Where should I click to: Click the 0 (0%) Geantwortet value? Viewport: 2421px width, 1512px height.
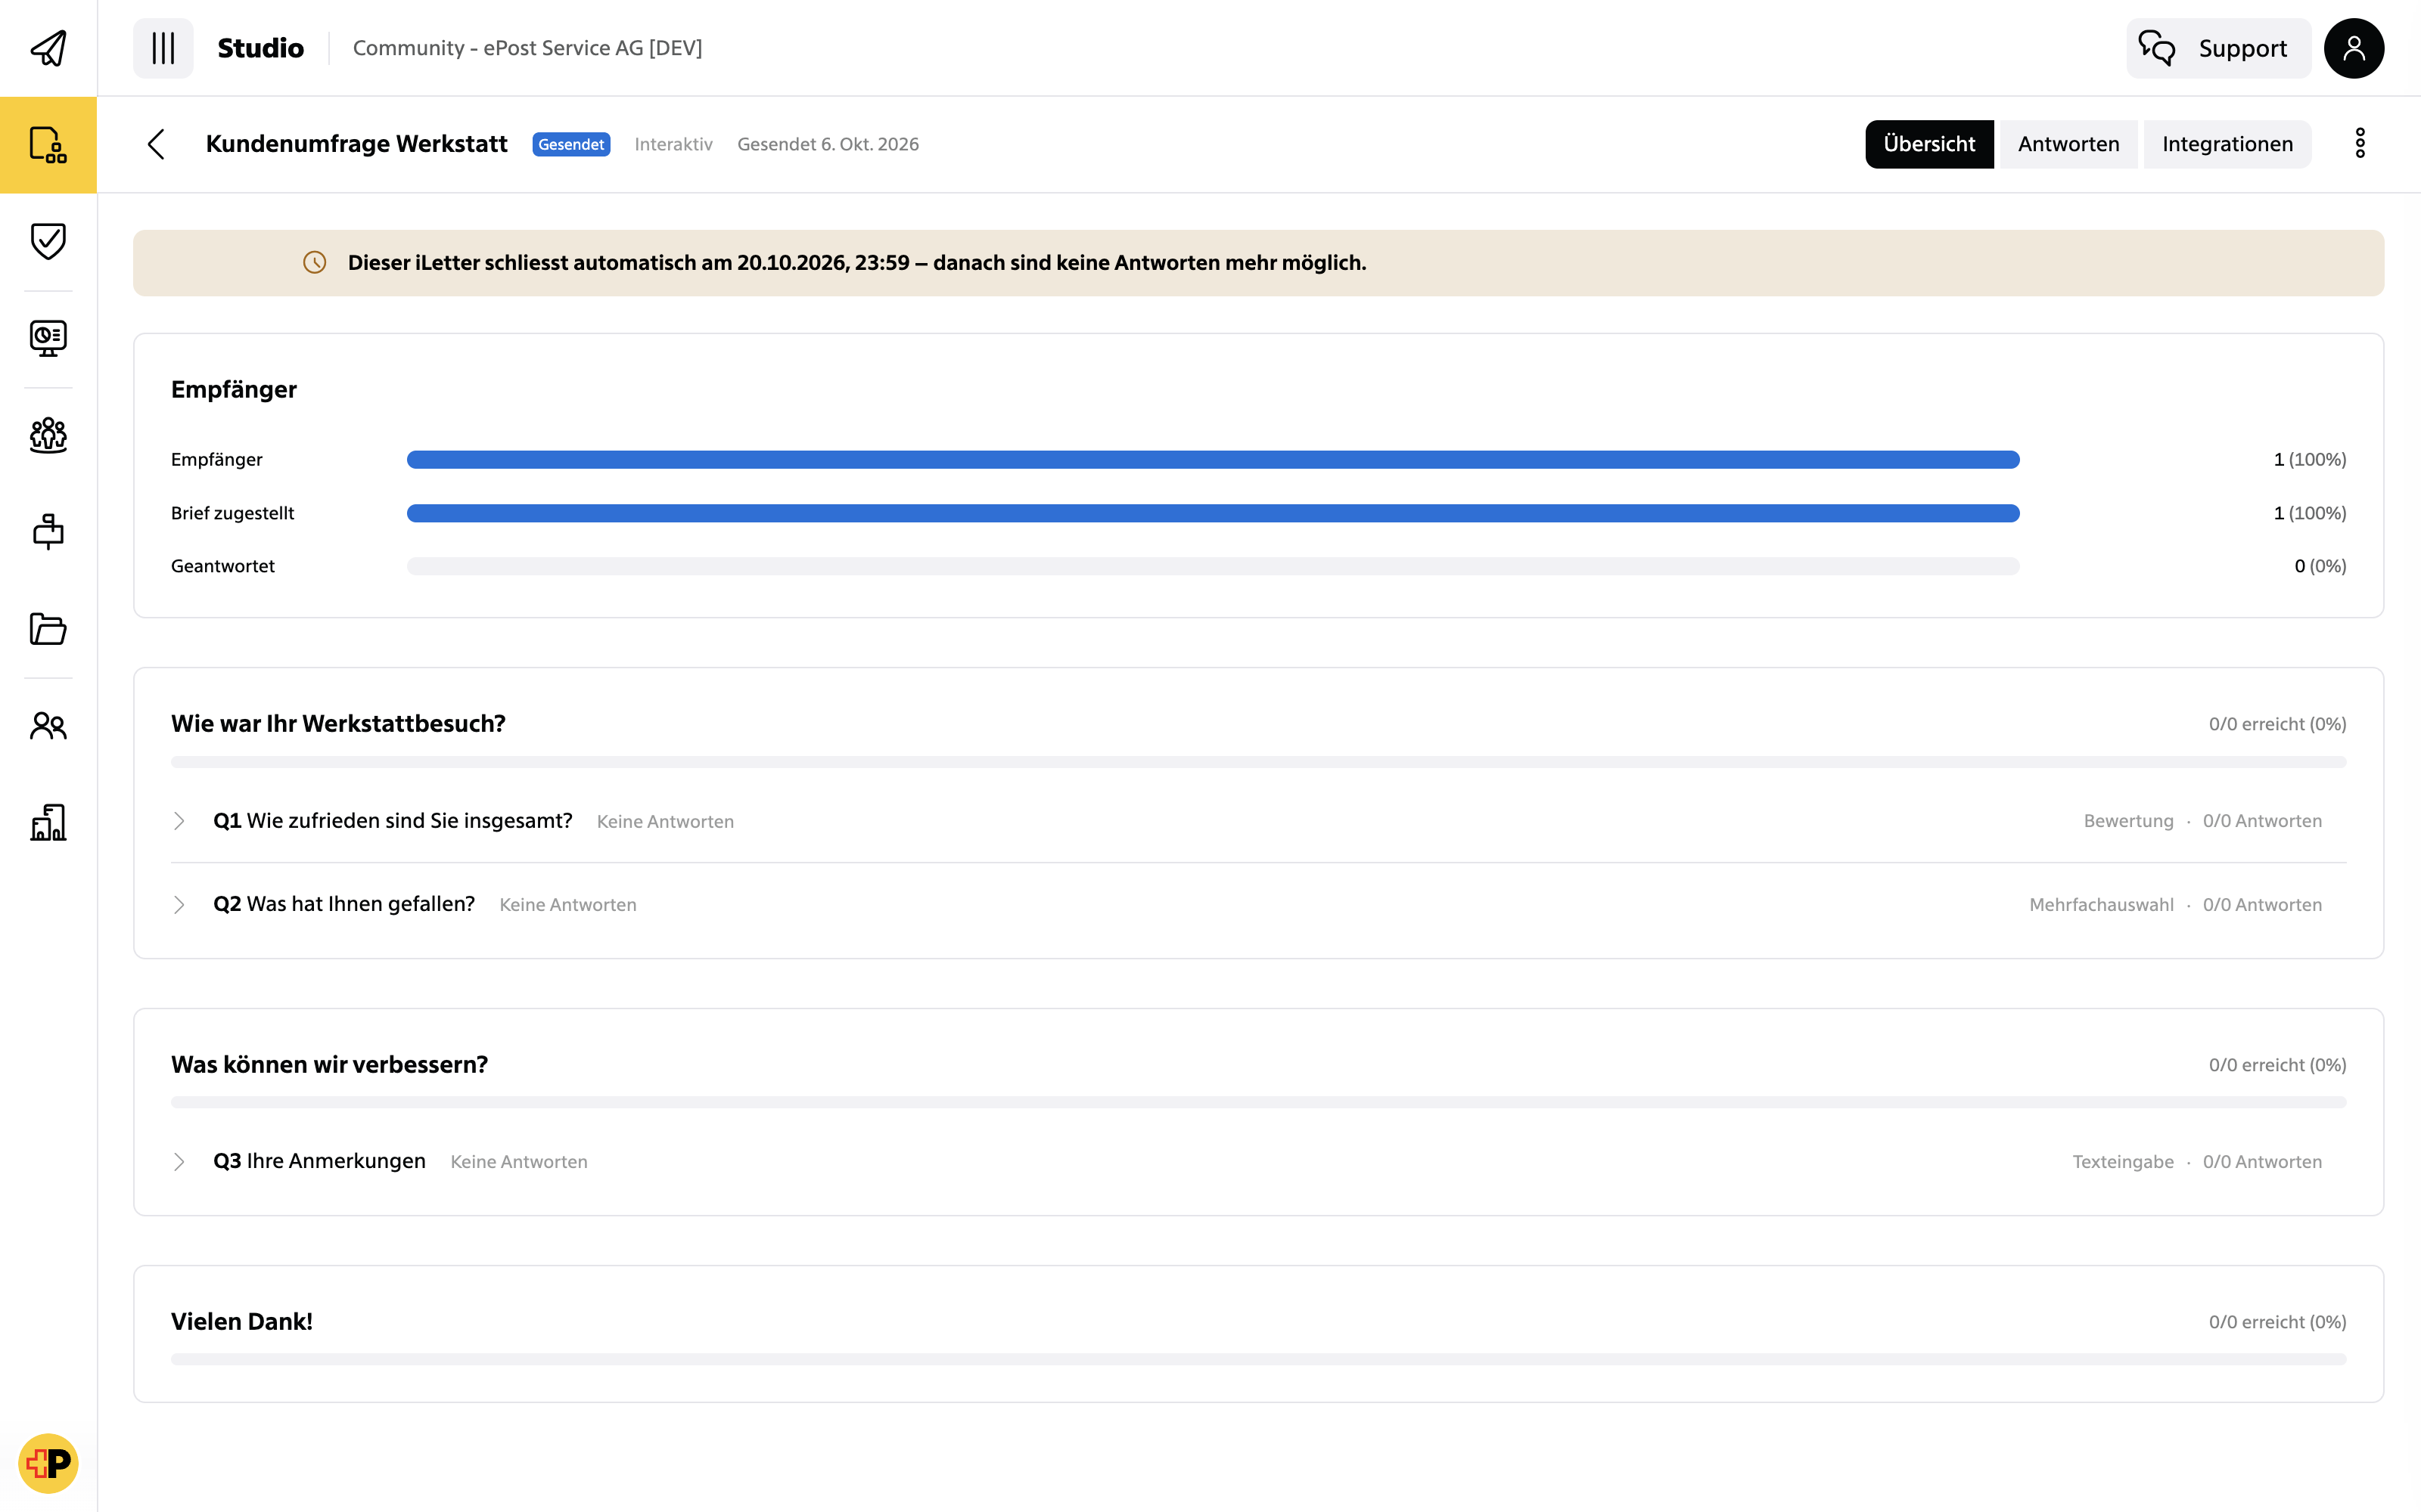click(x=2320, y=566)
